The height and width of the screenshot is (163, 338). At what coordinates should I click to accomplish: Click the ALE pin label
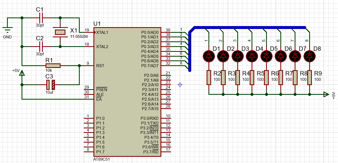(x=100, y=95)
